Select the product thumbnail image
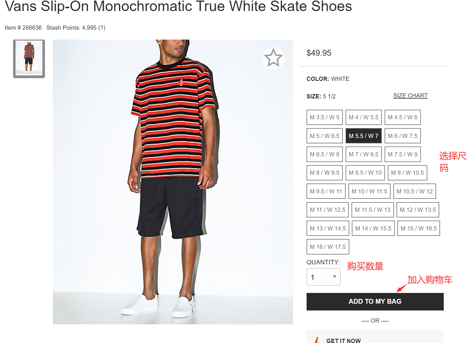The height and width of the screenshot is (343, 474). coord(29,59)
